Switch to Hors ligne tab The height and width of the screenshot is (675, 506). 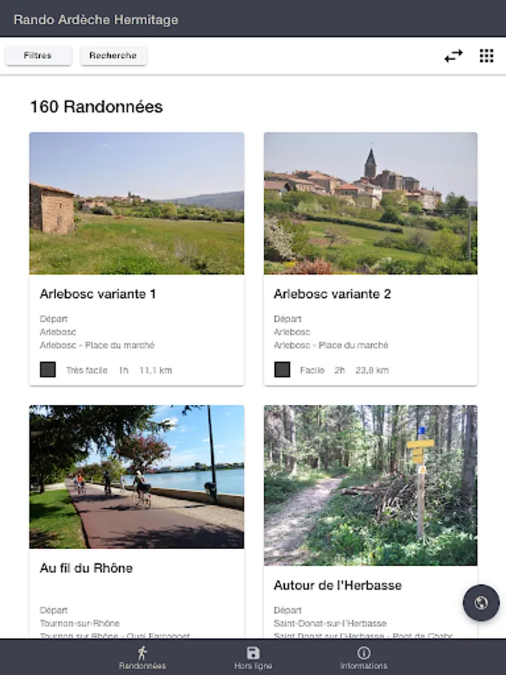point(253,657)
